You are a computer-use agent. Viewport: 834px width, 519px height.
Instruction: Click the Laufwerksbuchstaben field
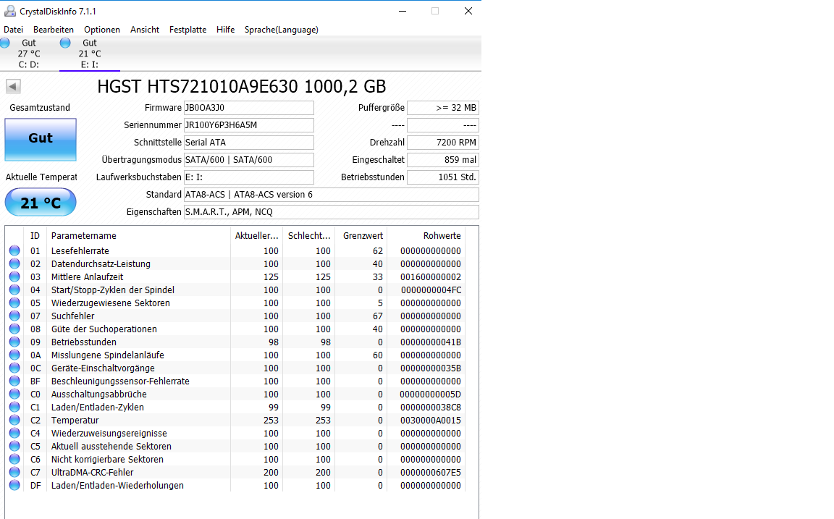click(249, 177)
